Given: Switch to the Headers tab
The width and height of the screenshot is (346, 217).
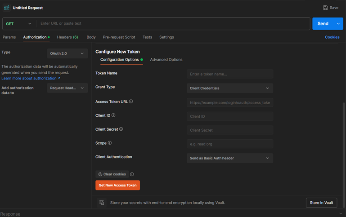Looking at the screenshot, I should [x=67, y=37].
